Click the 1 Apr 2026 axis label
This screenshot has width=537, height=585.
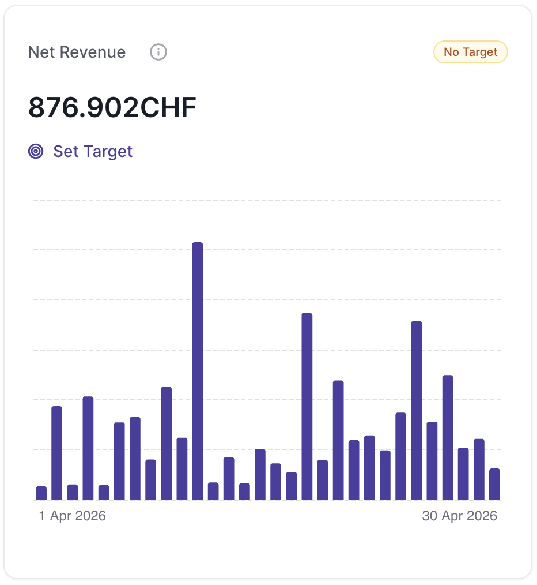click(x=72, y=516)
